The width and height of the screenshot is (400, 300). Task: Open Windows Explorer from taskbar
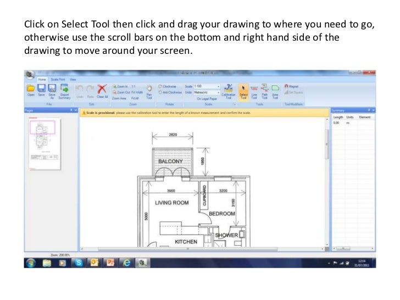(x=47, y=263)
